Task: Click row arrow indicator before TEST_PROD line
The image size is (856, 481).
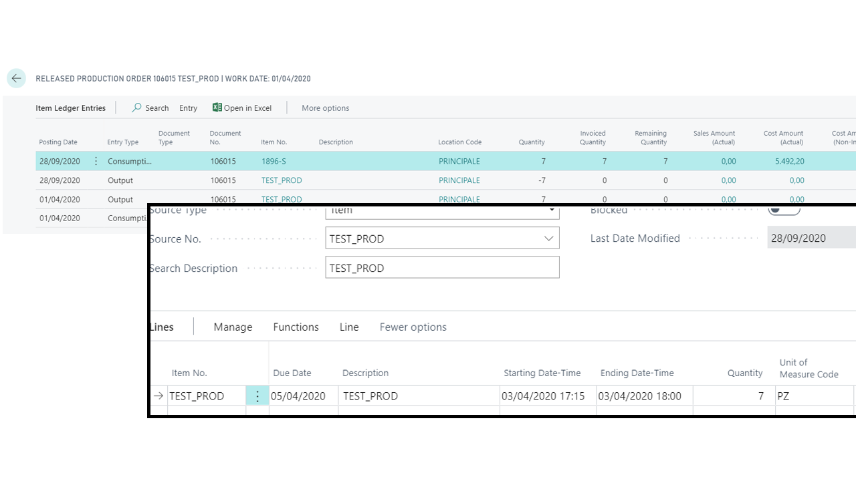Action: coord(158,395)
